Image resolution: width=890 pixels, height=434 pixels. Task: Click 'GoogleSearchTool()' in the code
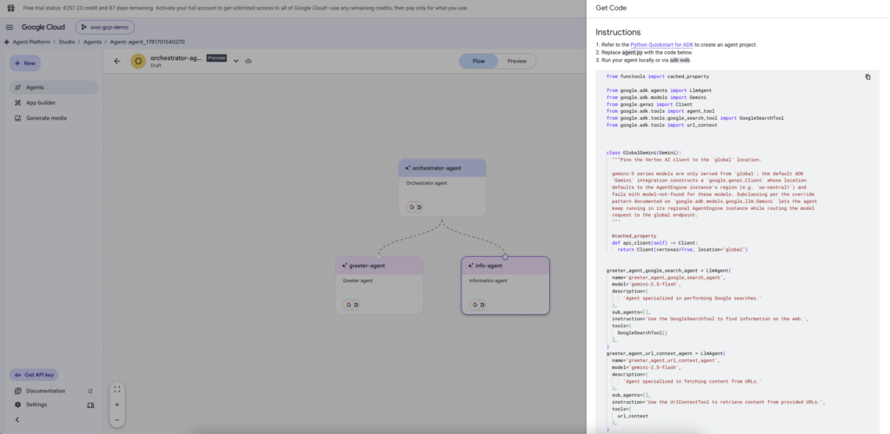tap(644, 332)
